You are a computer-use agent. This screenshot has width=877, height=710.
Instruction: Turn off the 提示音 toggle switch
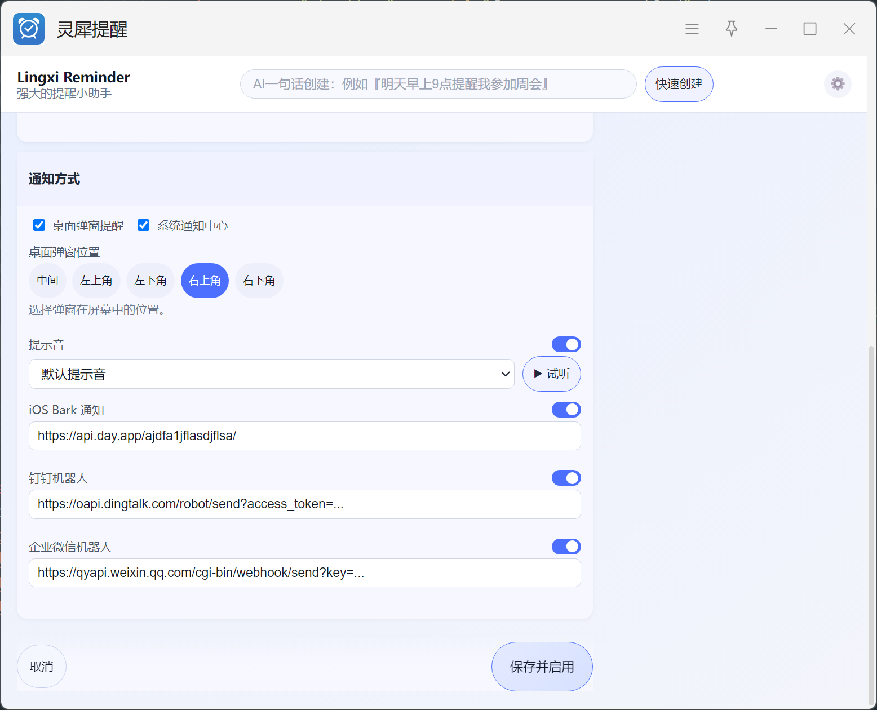[566, 344]
